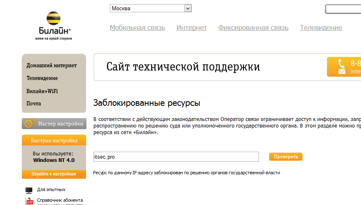Image resolution: width=361 pixels, height=205 pixels.
Task: Open the Интернет menu link
Action: 191,27
